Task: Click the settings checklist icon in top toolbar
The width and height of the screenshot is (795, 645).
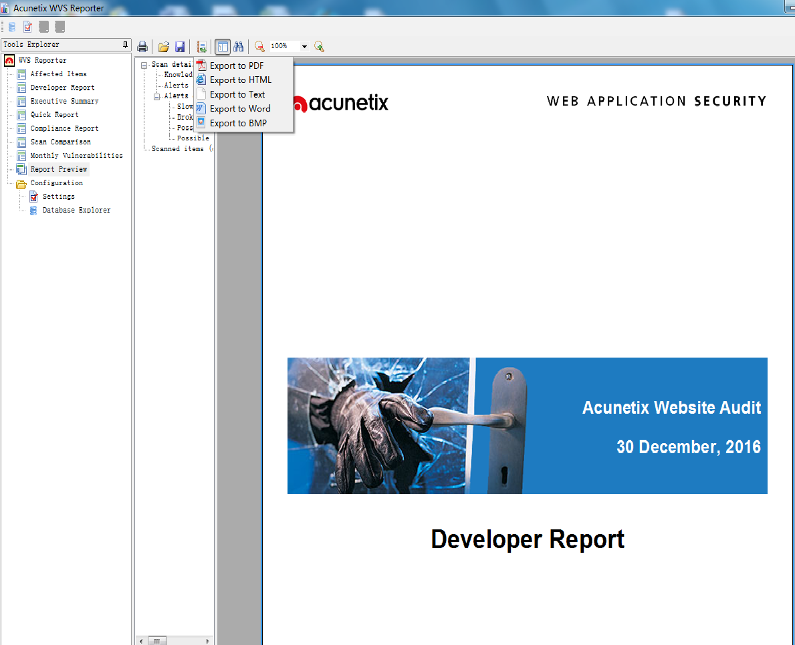Action: pyautogui.click(x=28, y=27)
